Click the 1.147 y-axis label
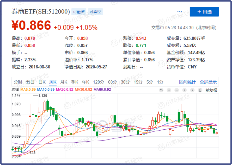The height and width of the screenshot is (165, 232). [16, 95]
